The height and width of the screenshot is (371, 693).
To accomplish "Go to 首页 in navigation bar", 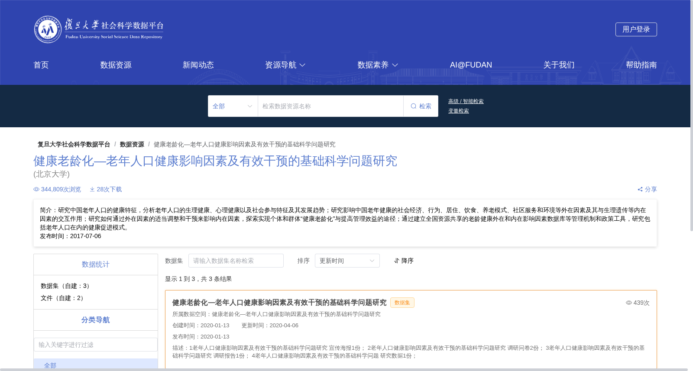I will pyautogui.click(x=41, y=65).
